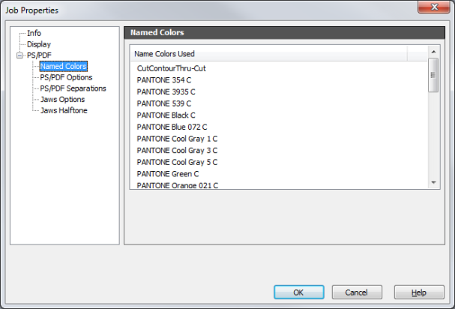Screen dimensions: 455x309
Task: Click the scroll down arrow of color list
Action: pyautogui.click(x=433, y=183)
